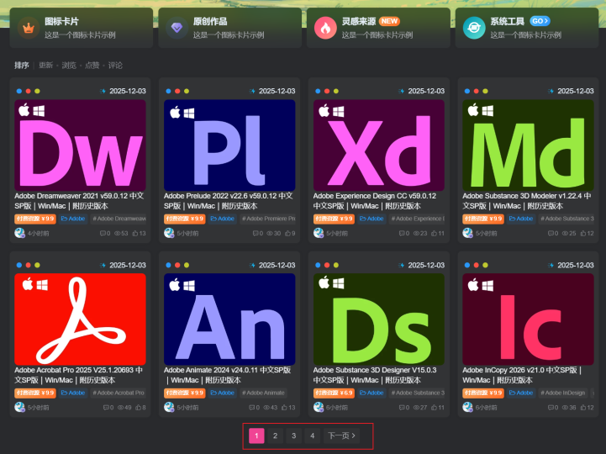Click the 下一页 next page button
This screenshot has width=606, height=454.
[341, 436]
